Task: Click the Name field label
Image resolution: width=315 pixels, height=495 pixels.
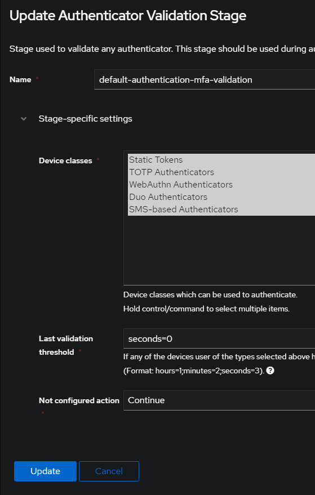Action: [x=20, y=79]
